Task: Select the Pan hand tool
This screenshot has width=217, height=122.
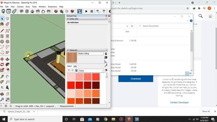Action: (7, 94)
